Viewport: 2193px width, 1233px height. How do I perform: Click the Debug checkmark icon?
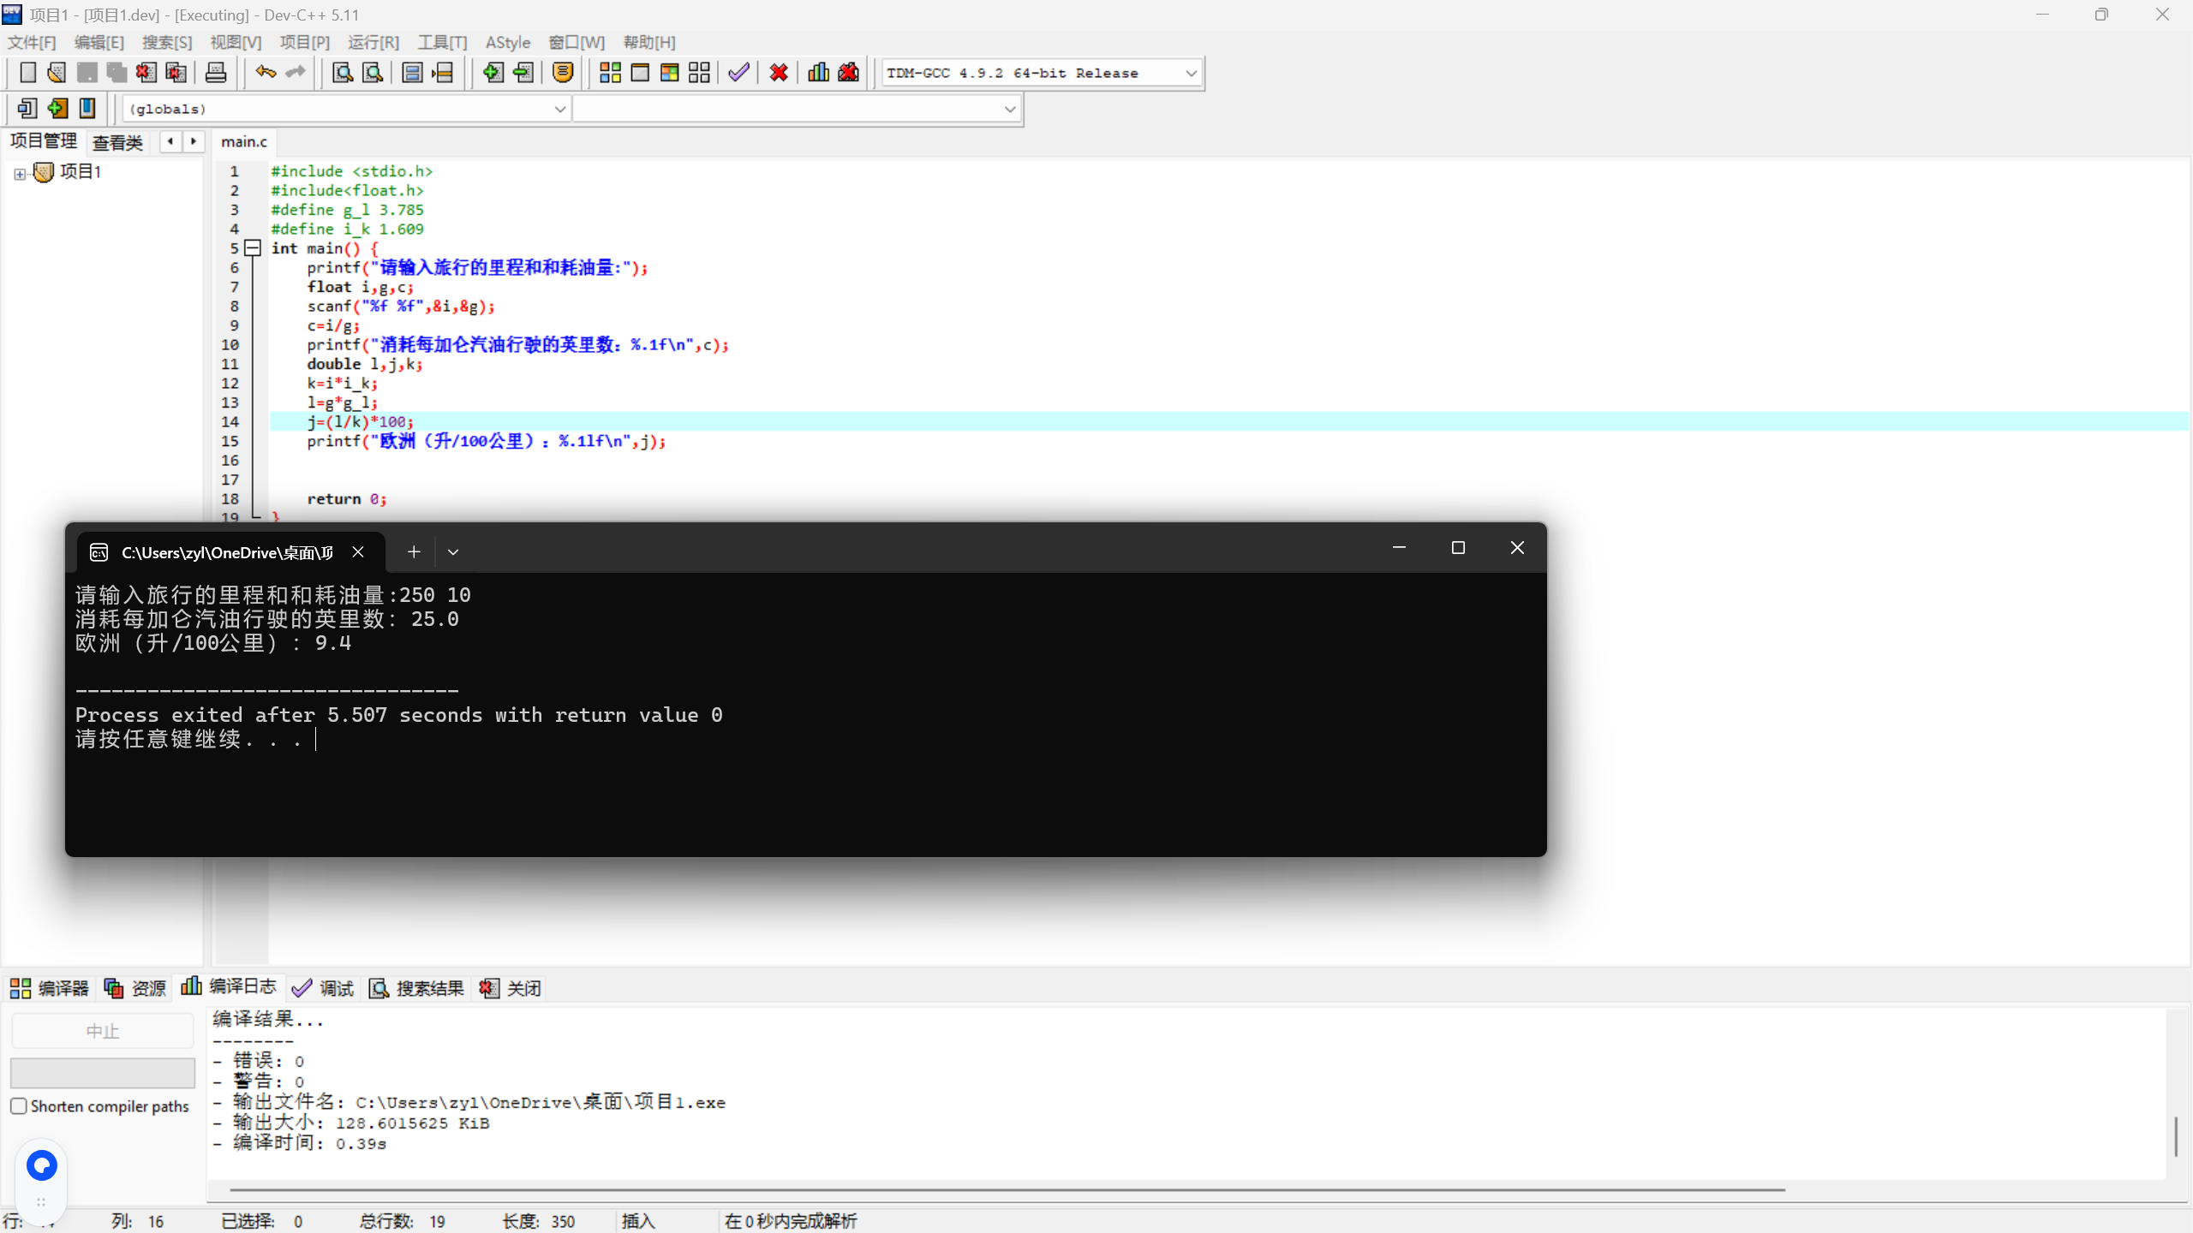pyautogui.click(x=738, y=73)
